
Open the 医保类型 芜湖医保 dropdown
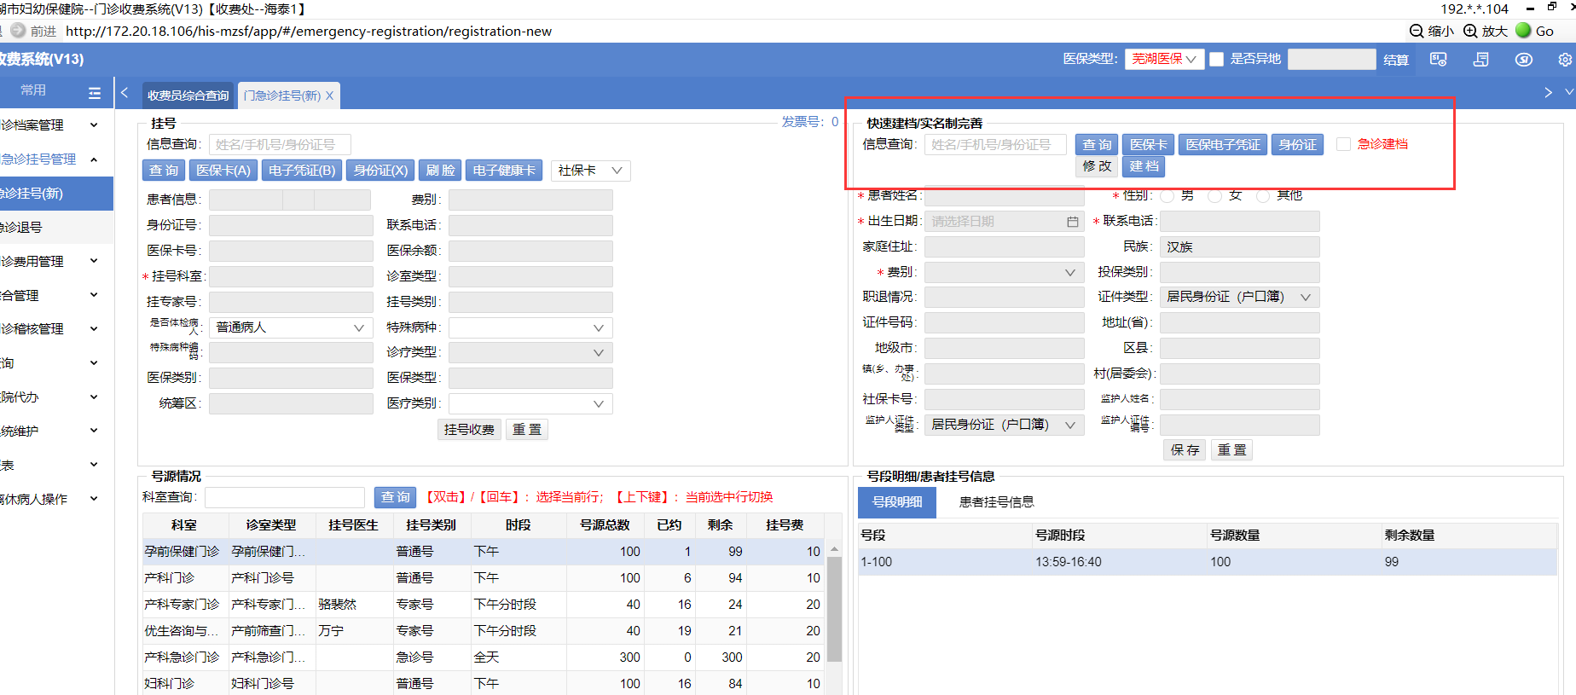(x=1164, y=59)
